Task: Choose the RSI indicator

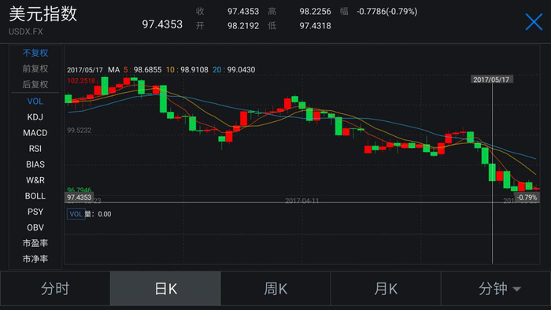Action: click(35, 149)
